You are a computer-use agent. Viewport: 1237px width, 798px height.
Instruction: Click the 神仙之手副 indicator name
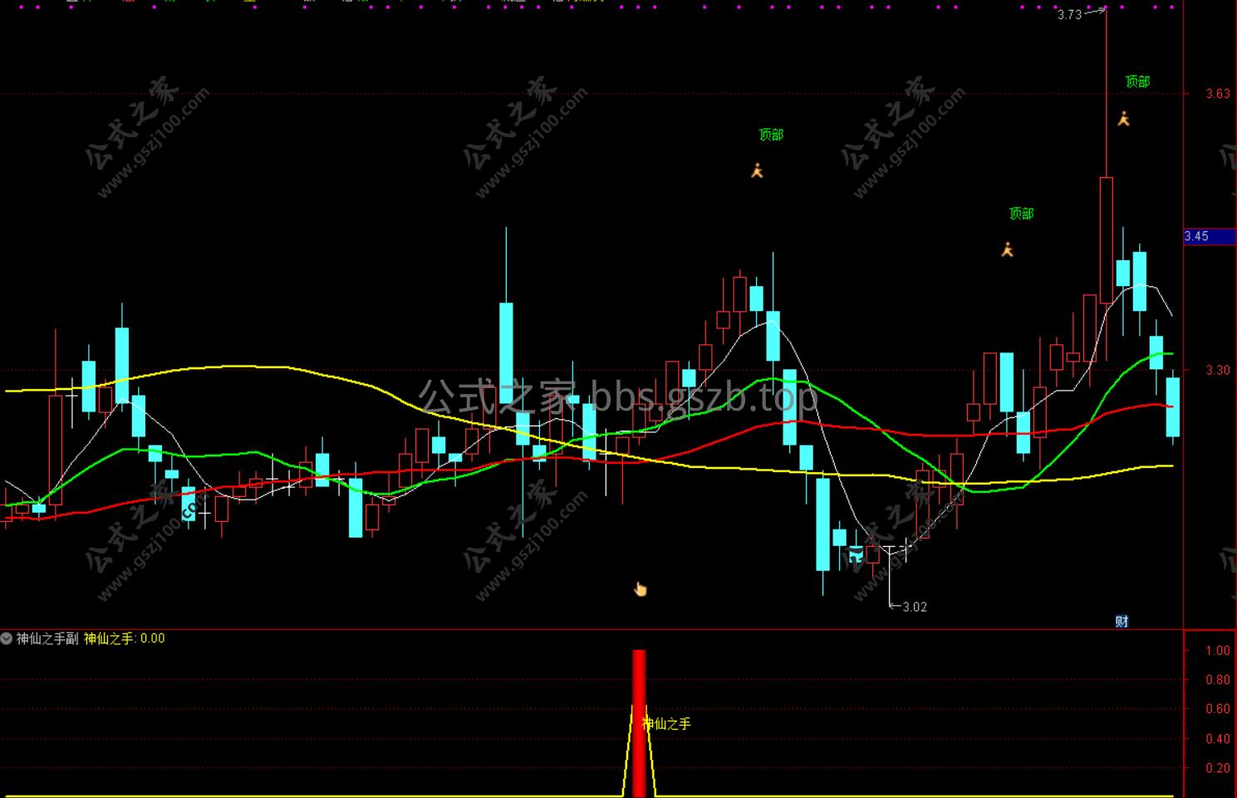(x=47, y=638)
